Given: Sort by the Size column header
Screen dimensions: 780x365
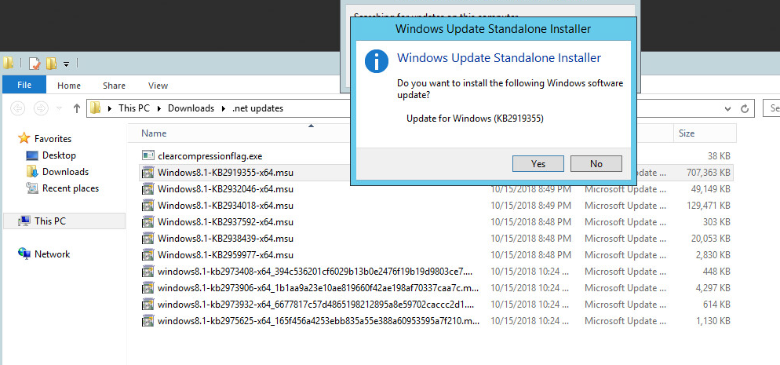Looking at the screenshot, I should point(687,133).
